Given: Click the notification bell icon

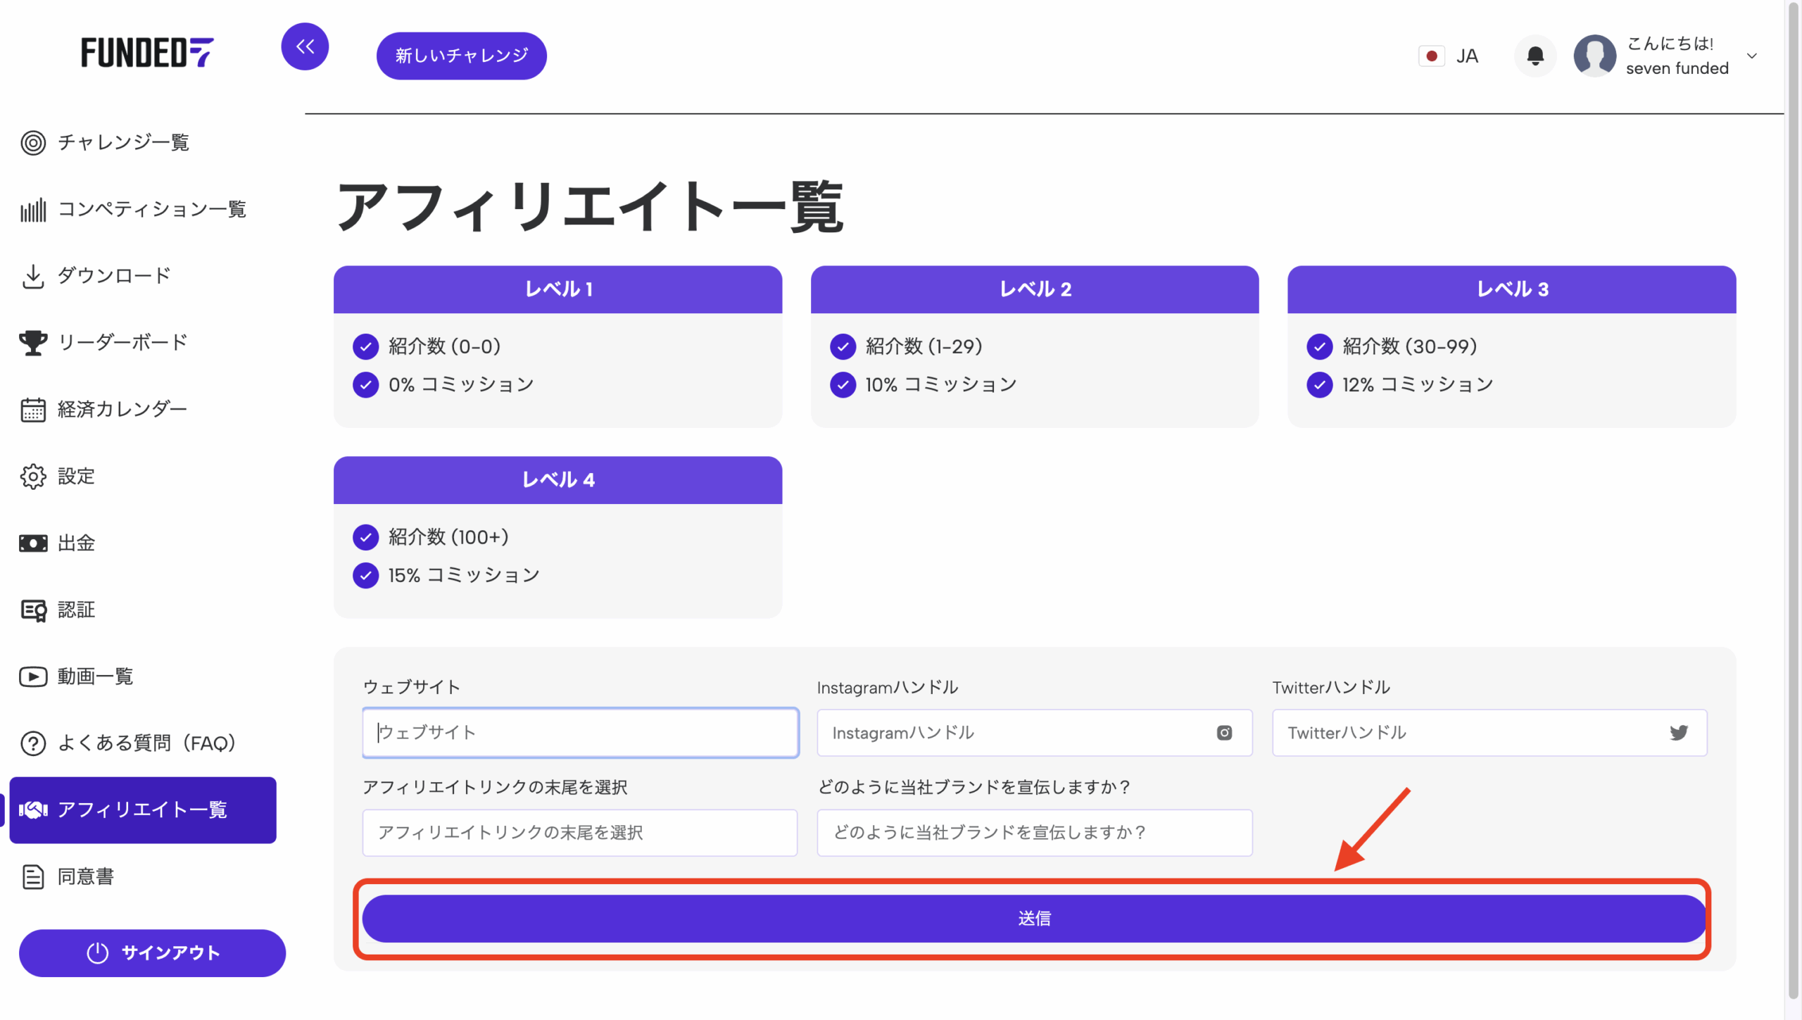Looking at the screenshot, I should [1535, 56].
